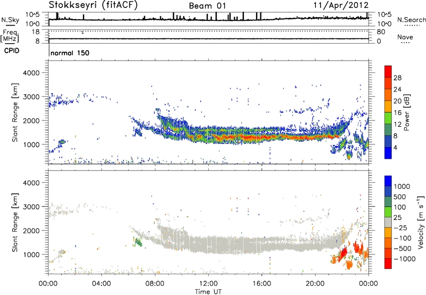Click the '2000' tick of the velocity panel

[31, 231]
